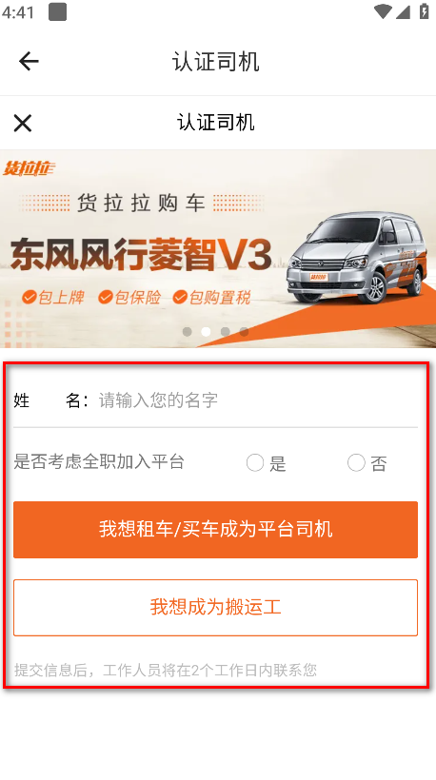
Task: Select the second banner carousel dot
Action: 206,331
